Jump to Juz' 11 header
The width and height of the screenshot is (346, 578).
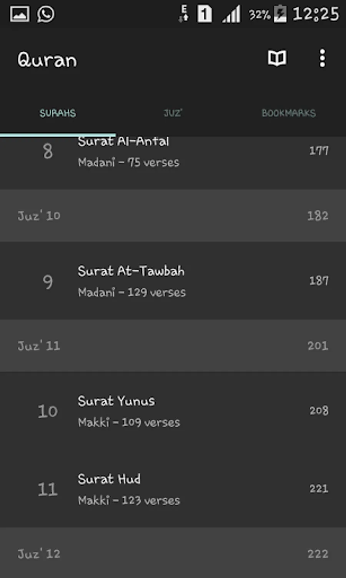click(173, 345)
